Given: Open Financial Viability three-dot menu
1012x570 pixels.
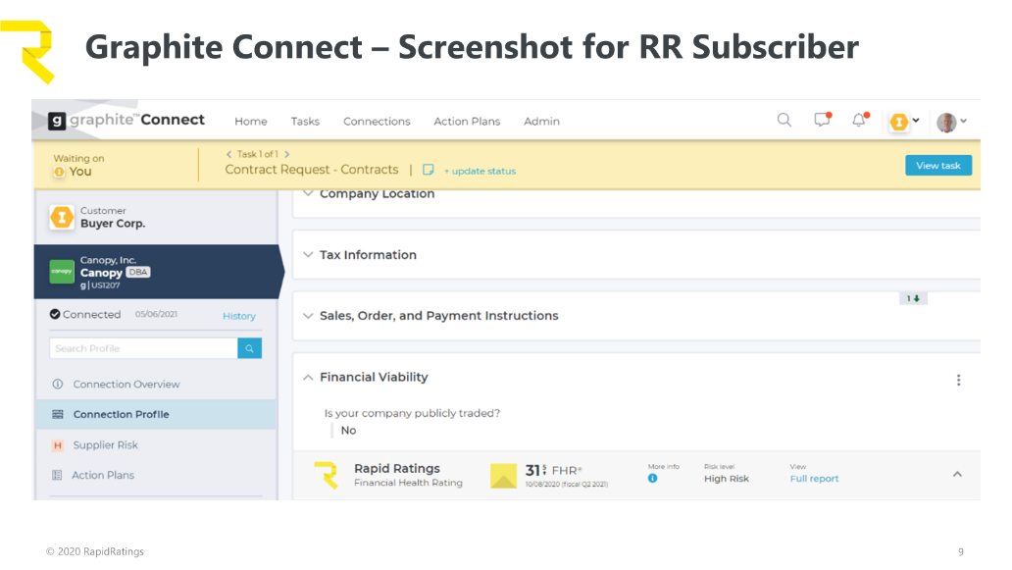Looking at the screenshot, I should pyautogui.click(x=958, y=381).
